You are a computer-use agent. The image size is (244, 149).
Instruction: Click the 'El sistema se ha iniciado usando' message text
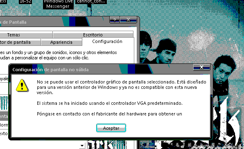pos(110,103)
